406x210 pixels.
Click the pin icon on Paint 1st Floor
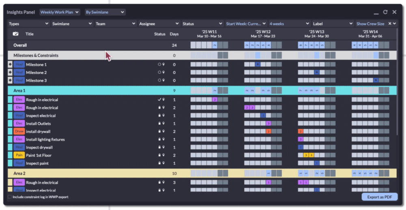point(163,155)
